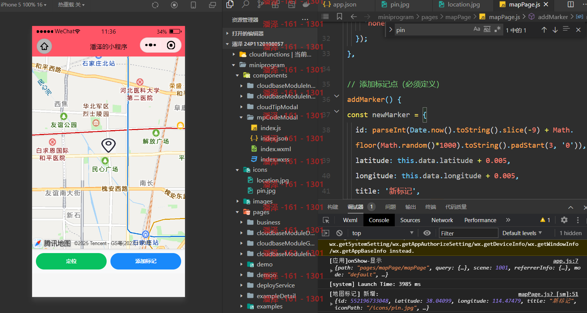Open iPhone 5 device dropdown
Image resolution: width=587 pixels, height=313 pixels.
point(24,5)
